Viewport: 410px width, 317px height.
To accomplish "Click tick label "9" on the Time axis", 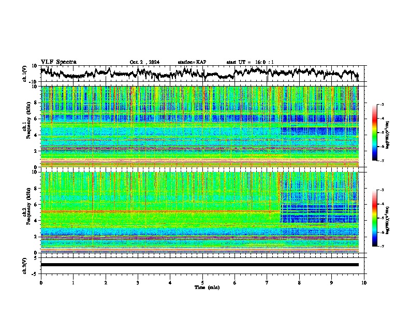I will coord(331,283).
